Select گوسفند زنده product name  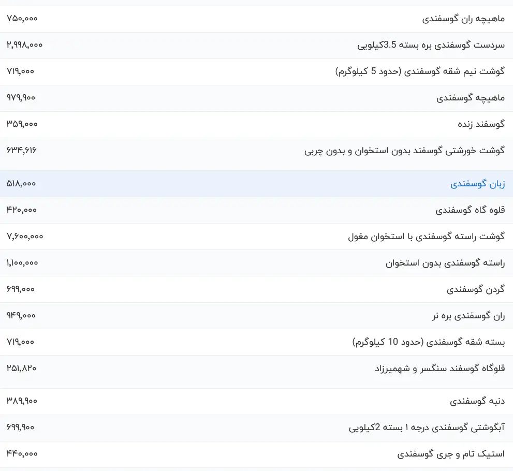[481, 124]
